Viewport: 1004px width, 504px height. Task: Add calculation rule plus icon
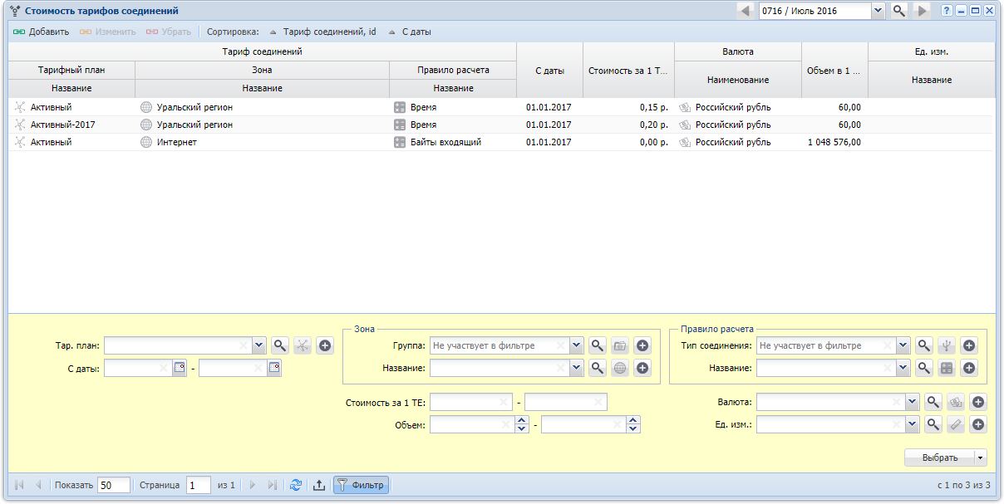pyautogui.click(x=968, y=368)
